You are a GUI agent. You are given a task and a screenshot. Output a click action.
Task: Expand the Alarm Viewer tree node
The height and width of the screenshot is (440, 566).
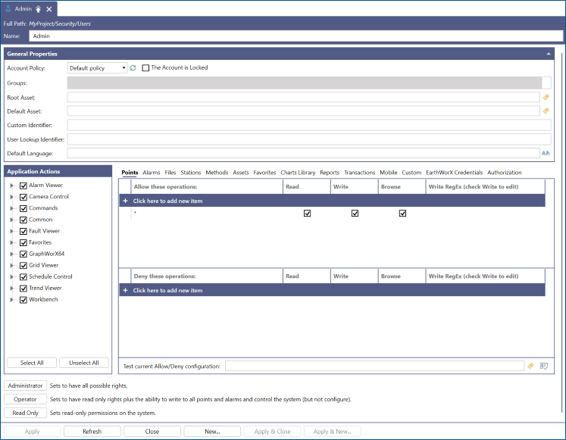[11, 186]
